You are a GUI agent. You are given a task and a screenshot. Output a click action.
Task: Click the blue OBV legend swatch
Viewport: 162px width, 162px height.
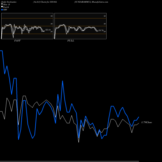[x=2, y=10]
